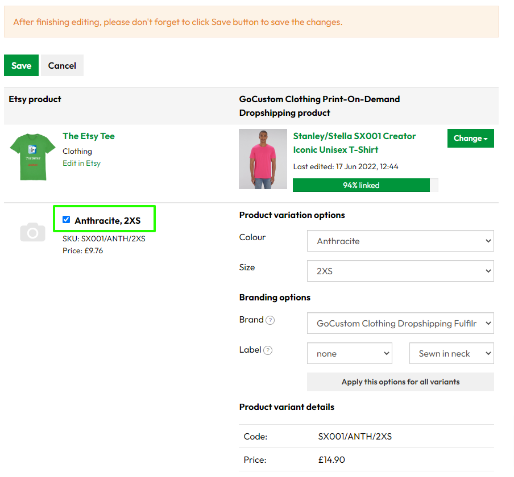This screenshot has height=477, width=514.
Task: Click the Branding options heading
Action: point(275,297)
